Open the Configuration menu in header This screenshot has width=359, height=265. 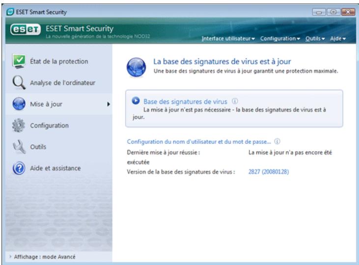[x=280, y=38]
